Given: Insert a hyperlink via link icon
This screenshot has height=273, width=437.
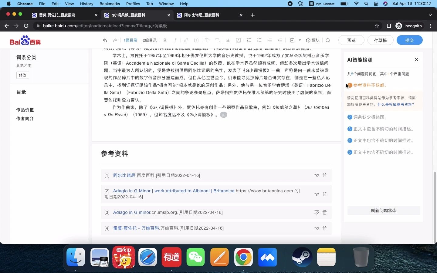Looking at the screenshot, I should click(x=186, y=40).
